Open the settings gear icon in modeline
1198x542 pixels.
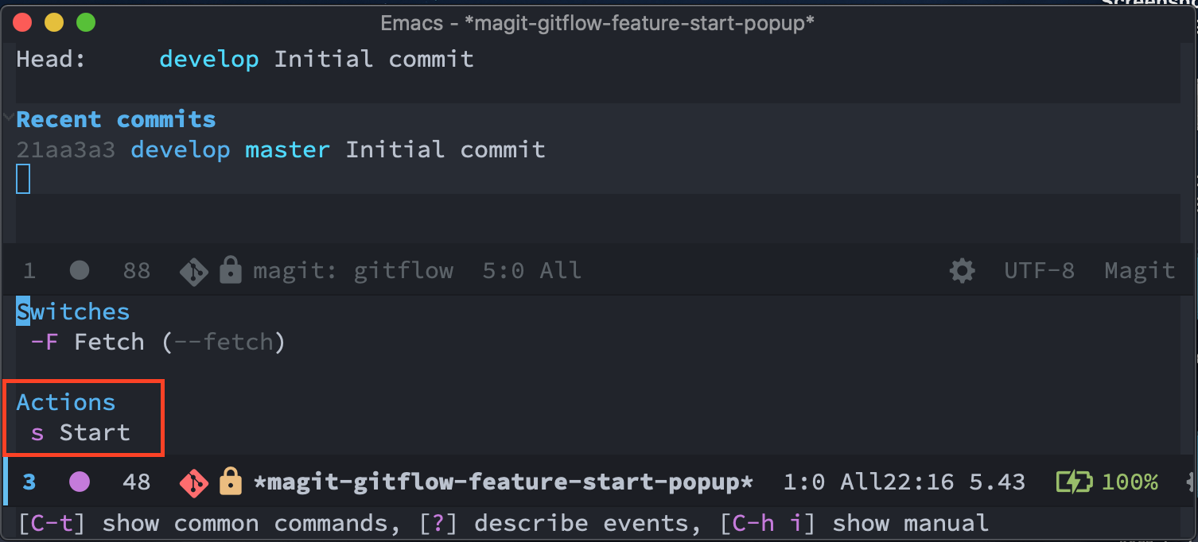(962, 272)
